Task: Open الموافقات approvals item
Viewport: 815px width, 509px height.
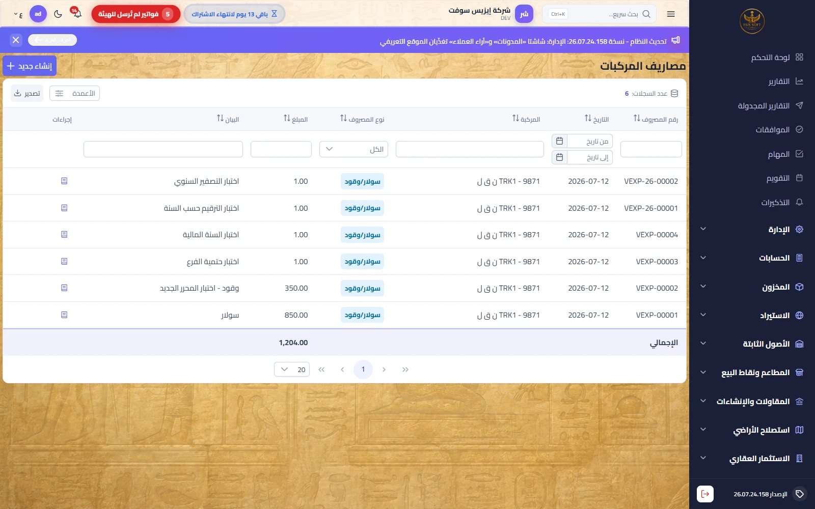Action: click(x=779, y=130)
